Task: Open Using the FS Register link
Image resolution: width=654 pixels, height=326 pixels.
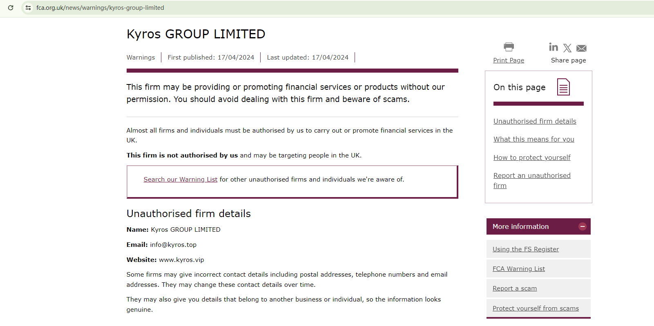Action: pyautogui.click(x=525, y=249)
